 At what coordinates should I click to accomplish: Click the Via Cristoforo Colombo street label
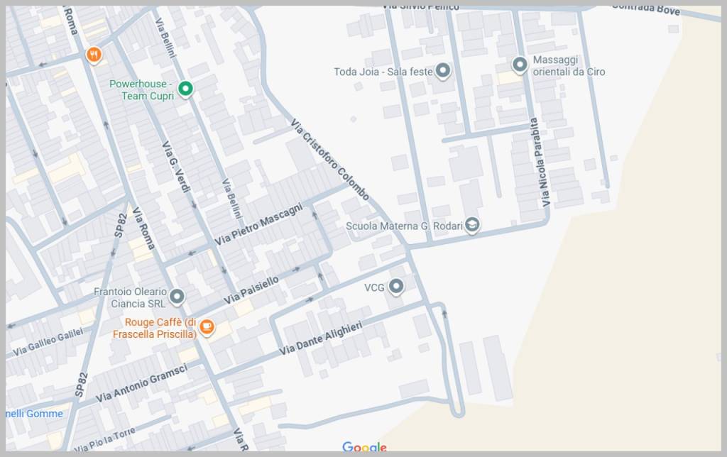coord(330,160)
